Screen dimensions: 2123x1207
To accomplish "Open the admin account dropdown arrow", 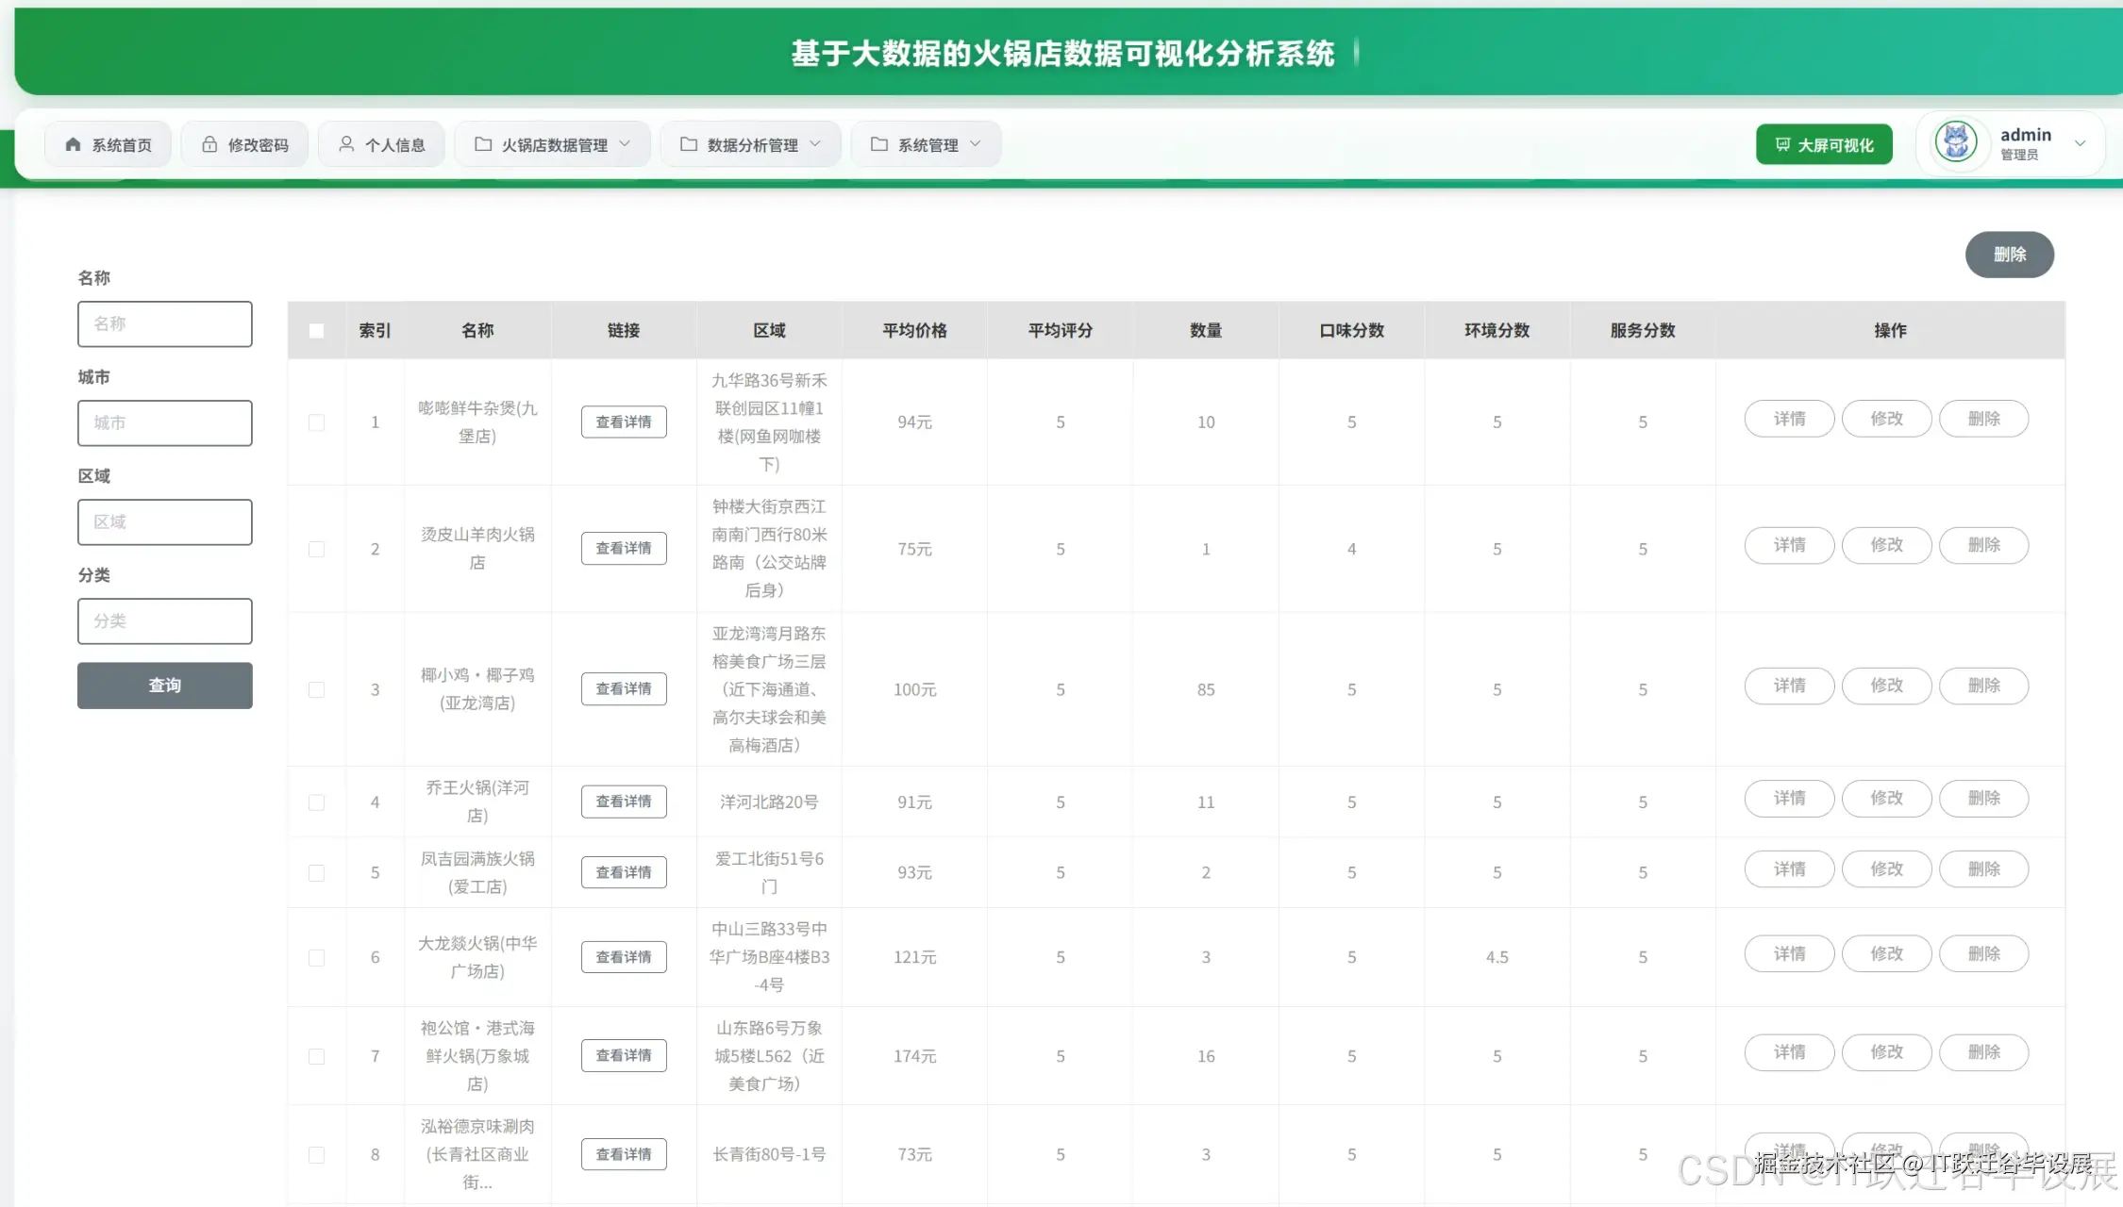I will tap(2080, 144).
